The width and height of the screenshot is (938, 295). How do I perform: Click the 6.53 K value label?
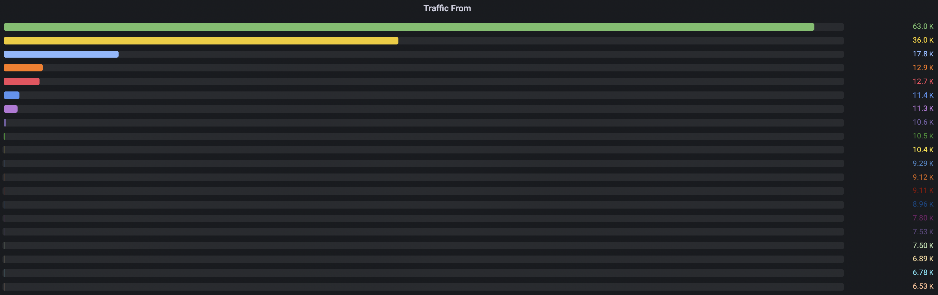(x=923, y=286)
